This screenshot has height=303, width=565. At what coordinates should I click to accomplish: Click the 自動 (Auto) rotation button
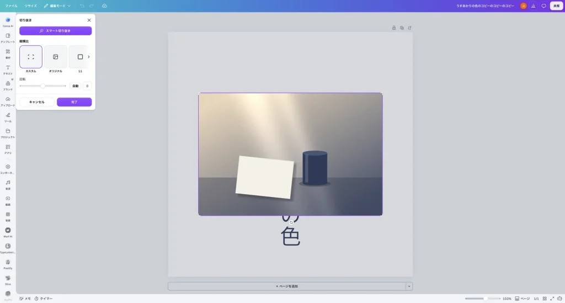pos(75,86)
